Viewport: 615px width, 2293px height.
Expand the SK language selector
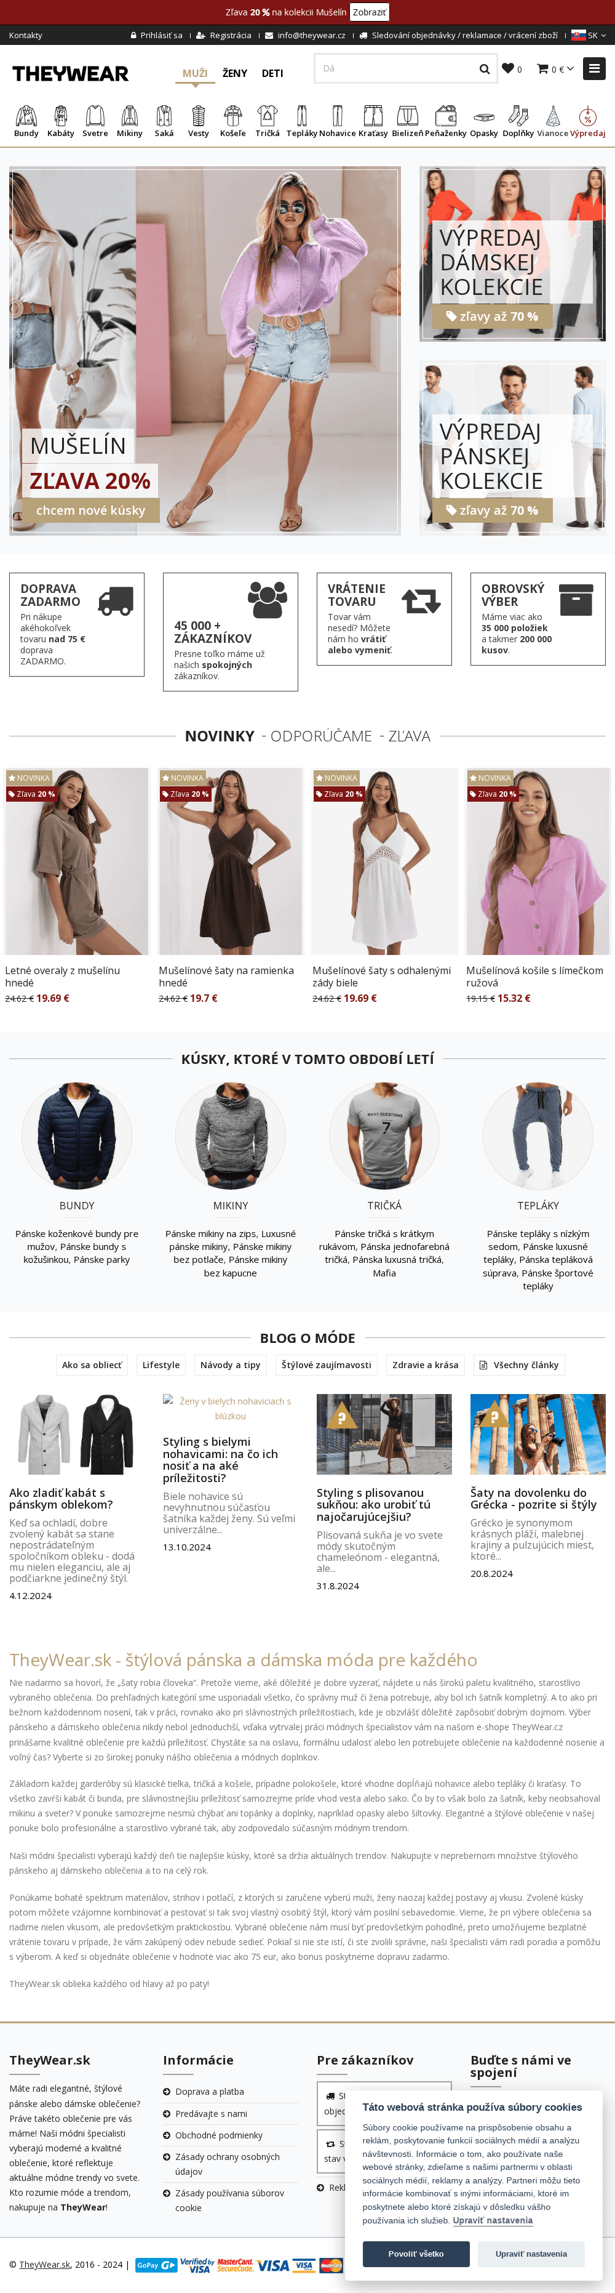click(x=589, y=36)
